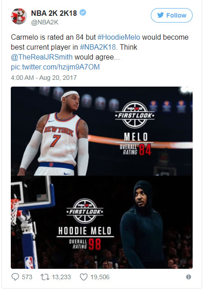The width and height of the screenshot is (203, 290).
Task: Click the blue verified badge
Action: pyautogui.click(x=83, y=13)
